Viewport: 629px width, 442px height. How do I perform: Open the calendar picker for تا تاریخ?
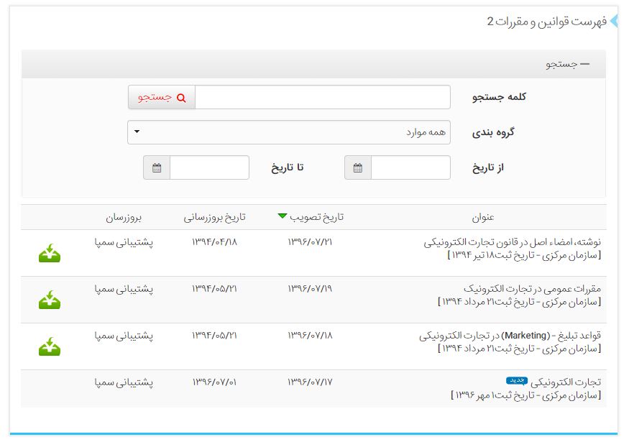157,168
